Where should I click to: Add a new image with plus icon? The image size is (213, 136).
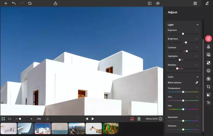pyautogui.click(x=6, y=3)
